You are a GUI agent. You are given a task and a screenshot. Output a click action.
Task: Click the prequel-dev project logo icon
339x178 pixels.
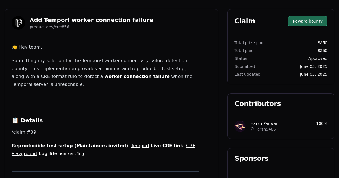pyautogui.click(x=18, y=23)
